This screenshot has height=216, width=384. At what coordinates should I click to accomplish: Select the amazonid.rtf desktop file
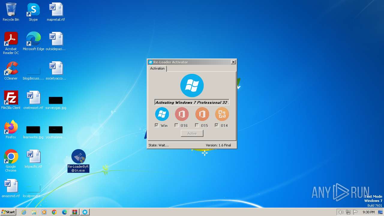(x=11, y=188)
